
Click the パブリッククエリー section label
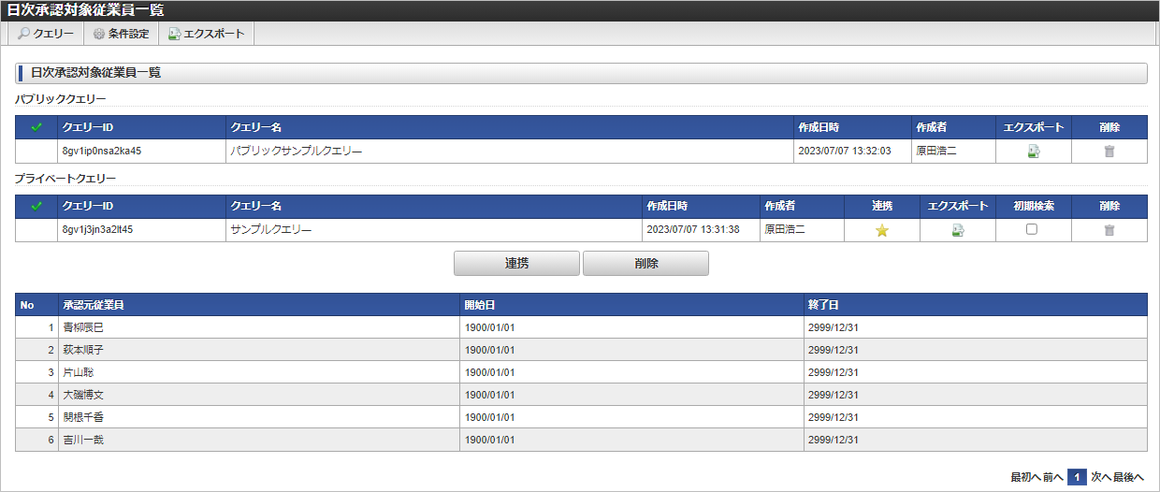pyautogui.click(x=61, y=97)
